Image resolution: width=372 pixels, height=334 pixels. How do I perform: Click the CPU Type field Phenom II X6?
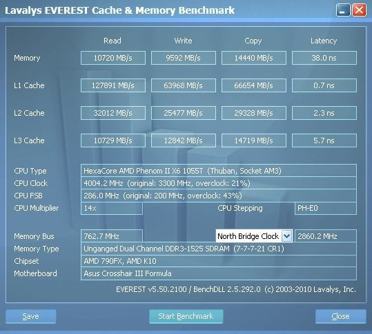[x=219, y=171]
